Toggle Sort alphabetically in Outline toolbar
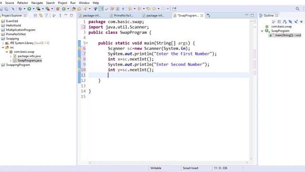The width and height of the screenshot is (305, 172). 285,21
